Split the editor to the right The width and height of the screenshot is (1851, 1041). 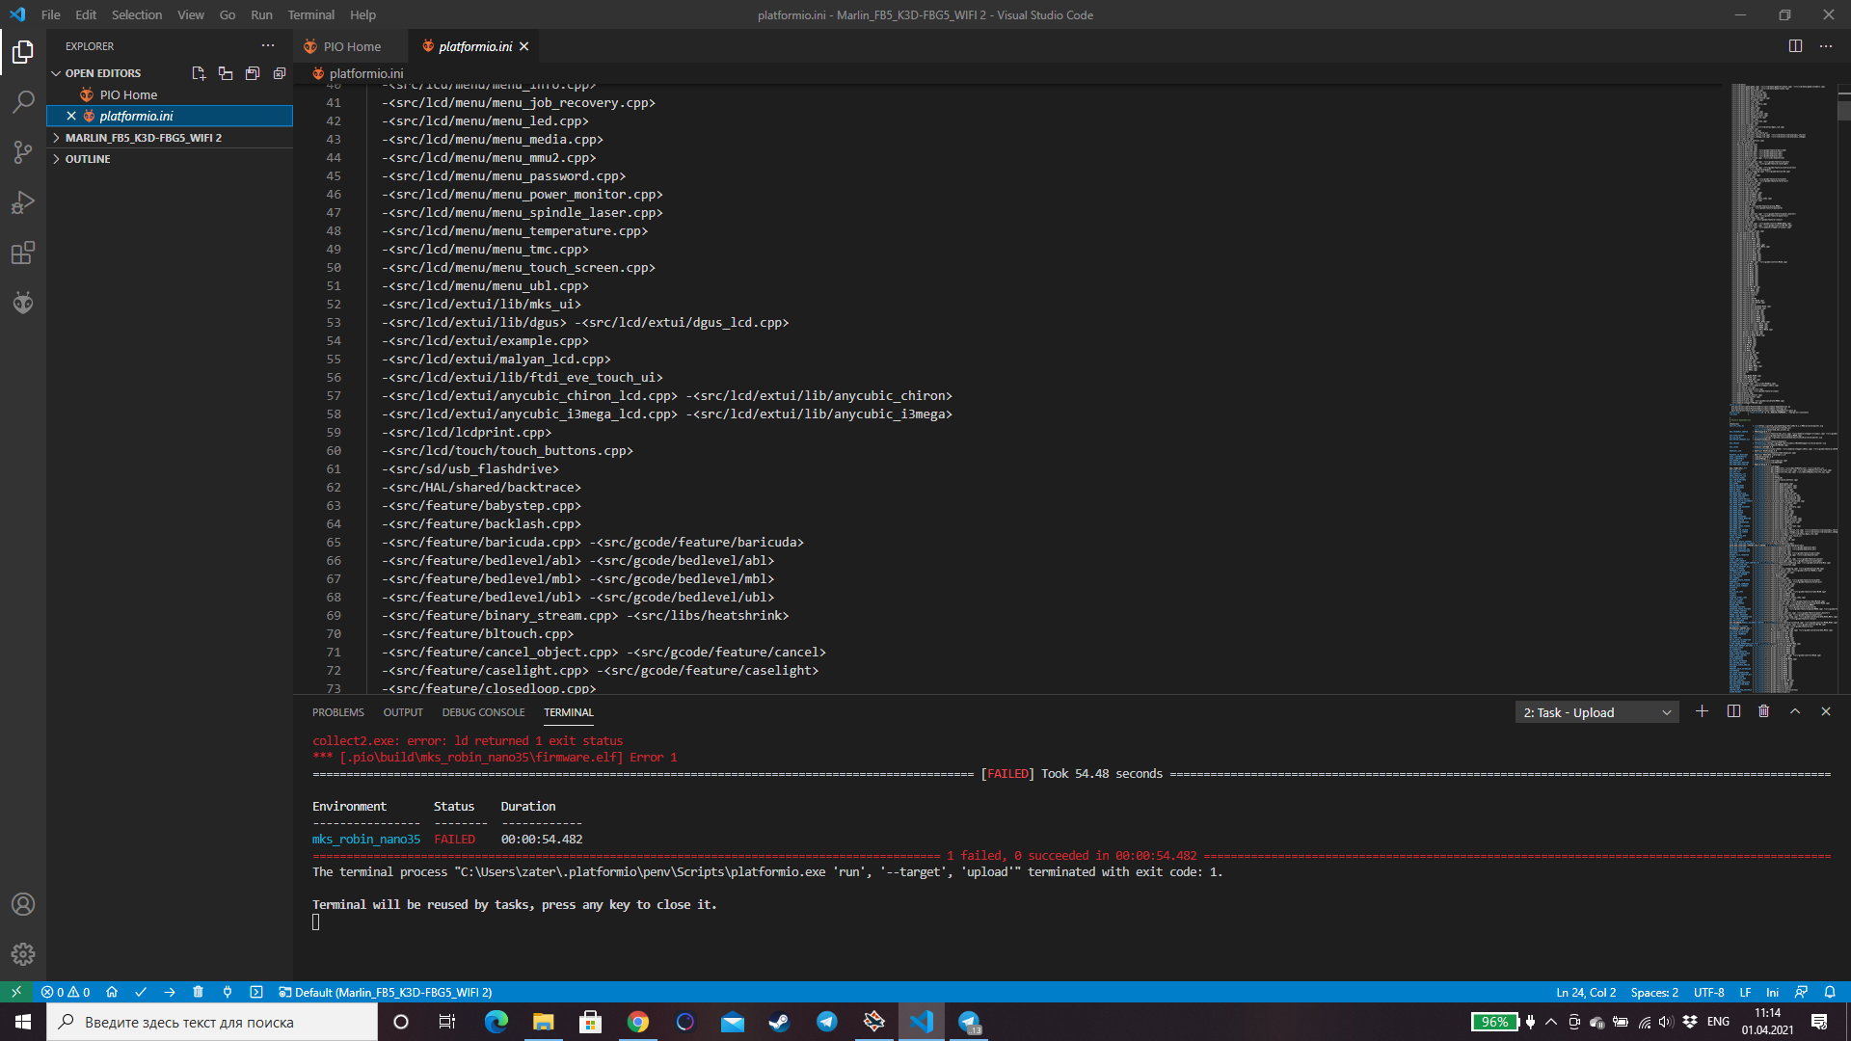tap(1795, 45)
